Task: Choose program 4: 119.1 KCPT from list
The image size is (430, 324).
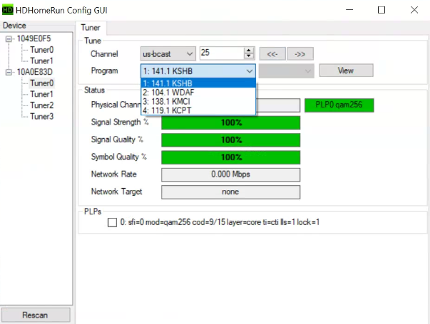Action: [198, 110]
